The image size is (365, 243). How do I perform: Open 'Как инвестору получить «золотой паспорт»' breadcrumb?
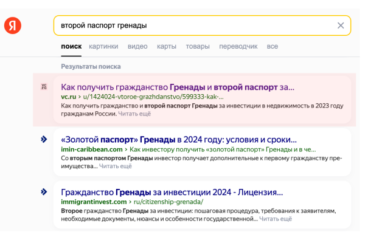click(x=223, y=149)
